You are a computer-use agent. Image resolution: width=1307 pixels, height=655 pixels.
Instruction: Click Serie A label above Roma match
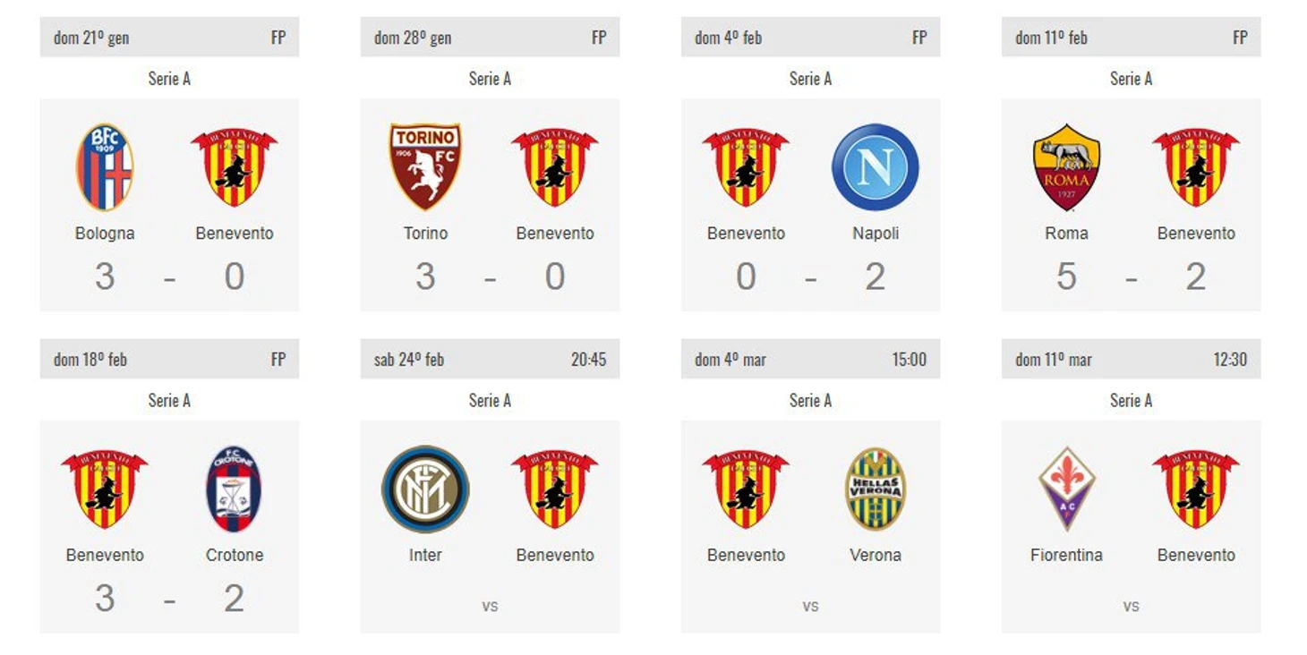[1131, 79]
